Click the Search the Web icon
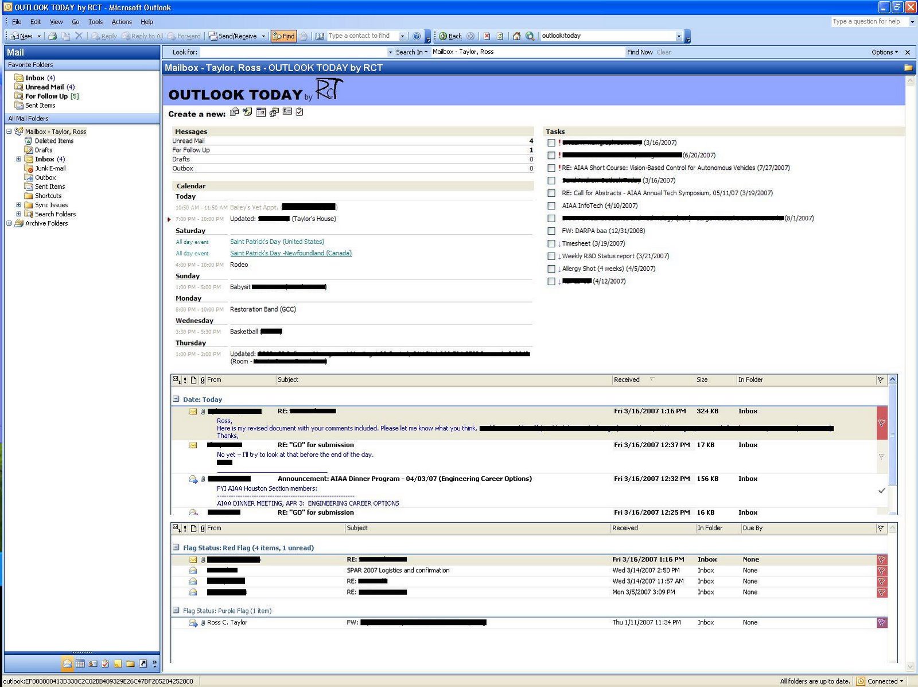The image size is (918, 687). 530,36
